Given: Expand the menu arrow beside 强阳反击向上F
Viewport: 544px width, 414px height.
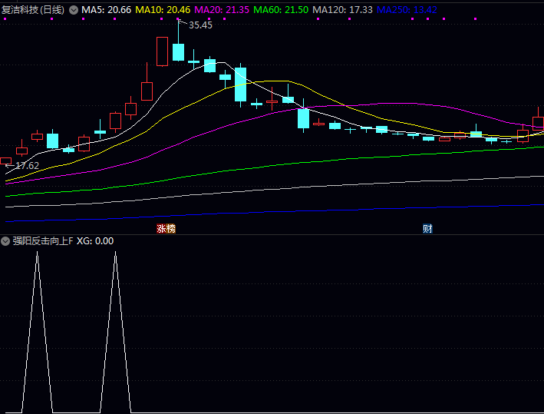Looking at the screenshot, I should point(6,241).
